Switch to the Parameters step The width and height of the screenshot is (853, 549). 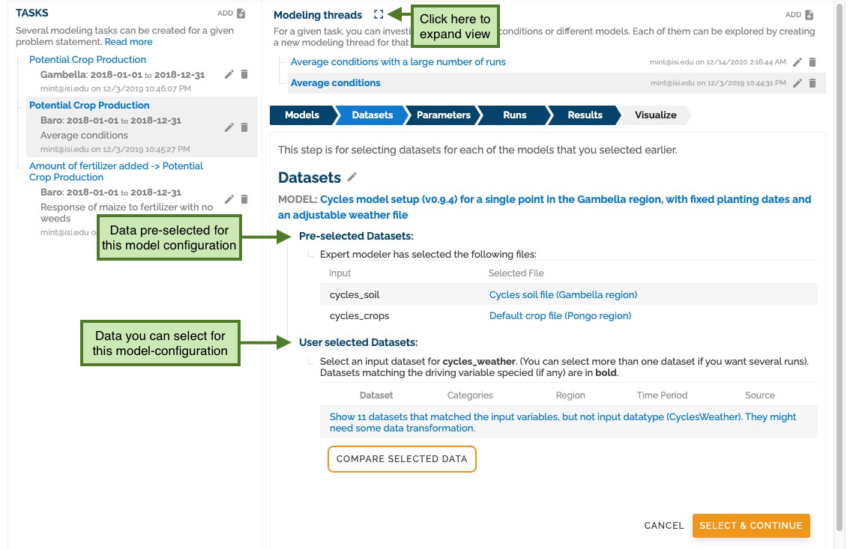[x=443, y=115]
